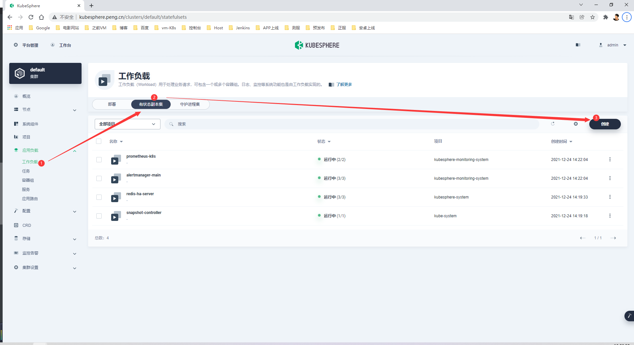Screen dimensions: 634x345
Task: Expand the Nodes sidebar menu
Action: pyautogui.click(x=75, y=110)
